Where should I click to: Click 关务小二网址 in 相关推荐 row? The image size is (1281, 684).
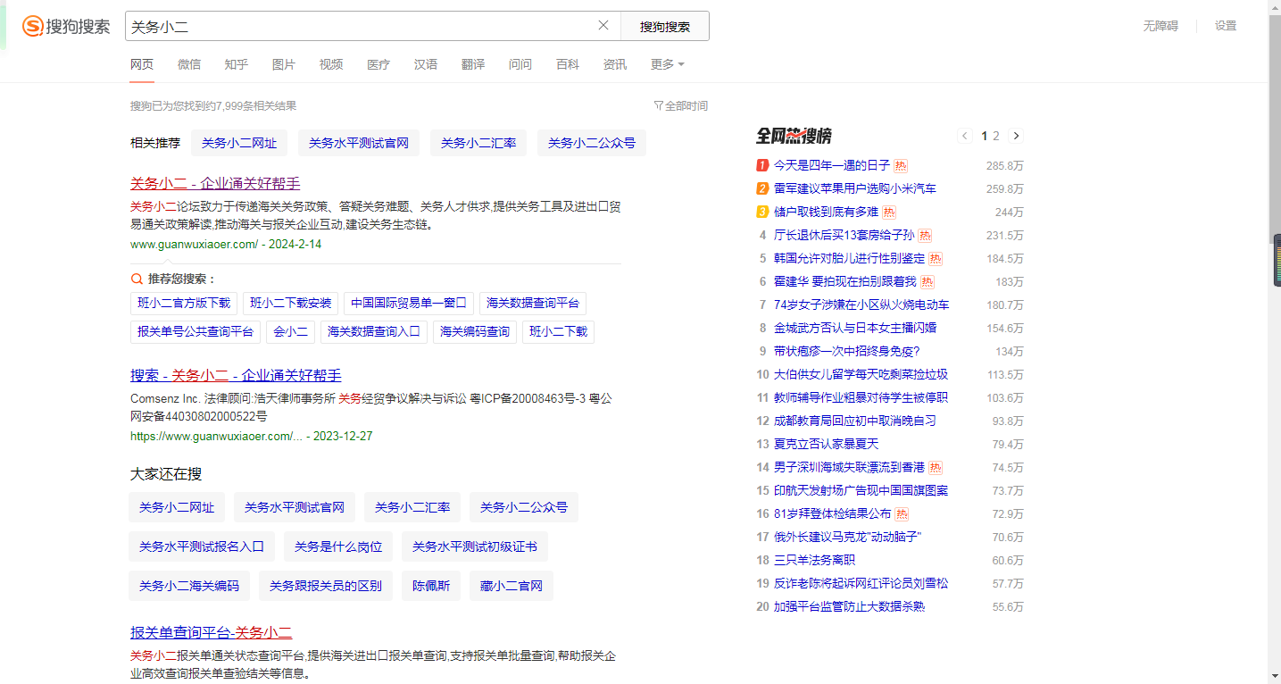click(x=239, y=143)
